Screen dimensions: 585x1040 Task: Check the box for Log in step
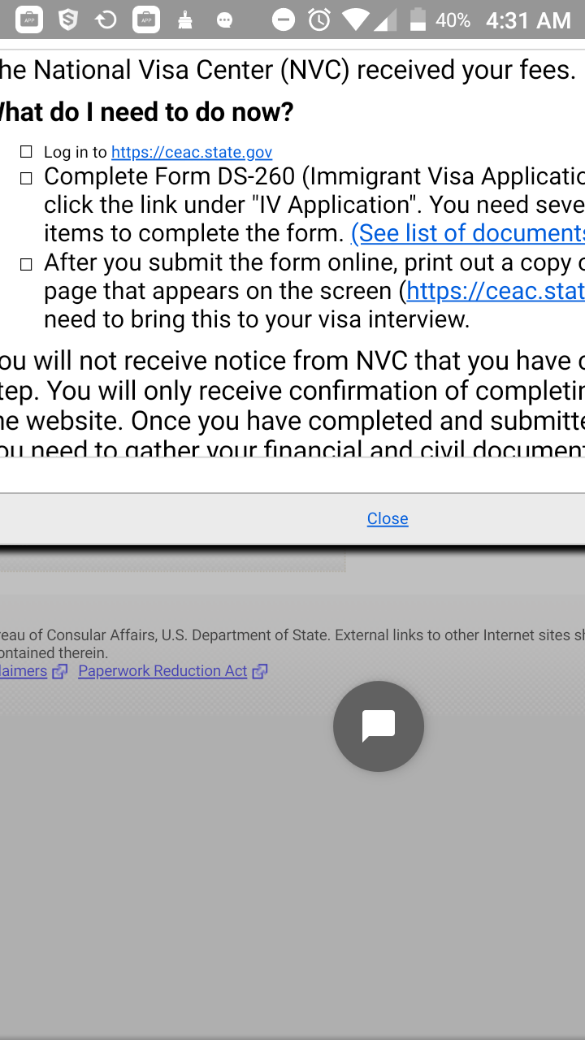26,152
